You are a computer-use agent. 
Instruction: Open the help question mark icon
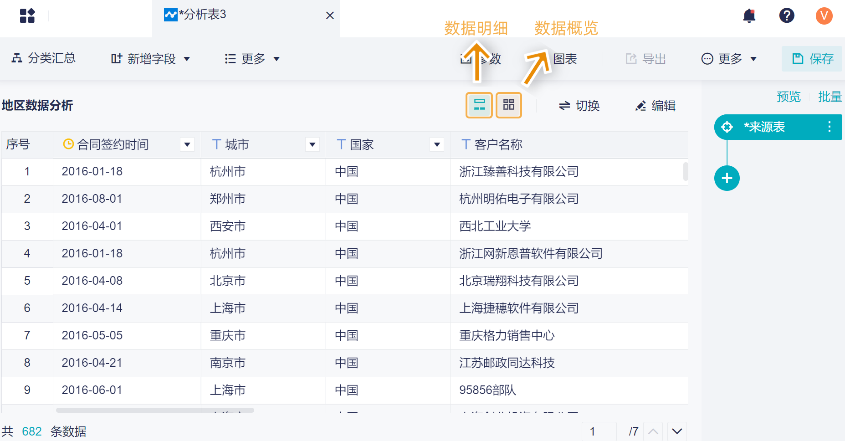click(x=787, y=15)
